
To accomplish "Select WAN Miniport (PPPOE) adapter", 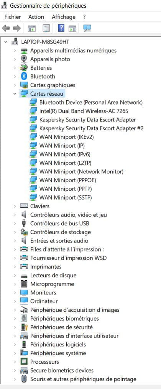I will click(x=68, y=180).
